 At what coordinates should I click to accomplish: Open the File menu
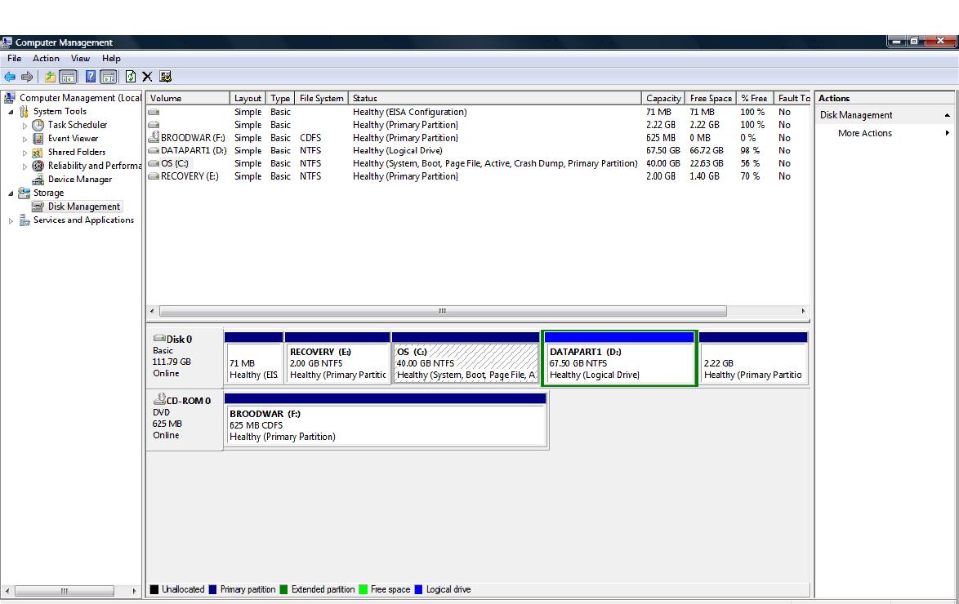tap(14, 58)
